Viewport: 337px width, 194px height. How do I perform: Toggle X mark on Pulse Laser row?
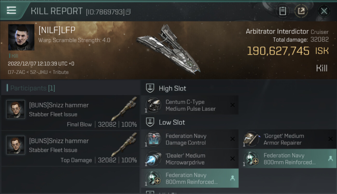click(x=233, y=105)
